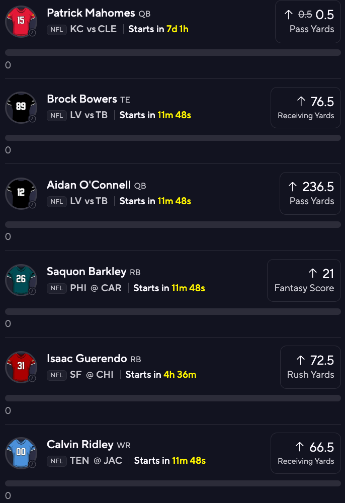The width and height of the screenshot is (345, 503).
Task: Click Calvin Ridley blue 00 jersey
Action: pos(21,453)
